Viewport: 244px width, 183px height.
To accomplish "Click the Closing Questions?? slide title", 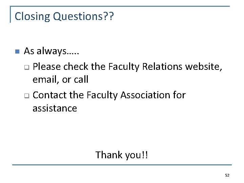I will (x=64, y=16).
